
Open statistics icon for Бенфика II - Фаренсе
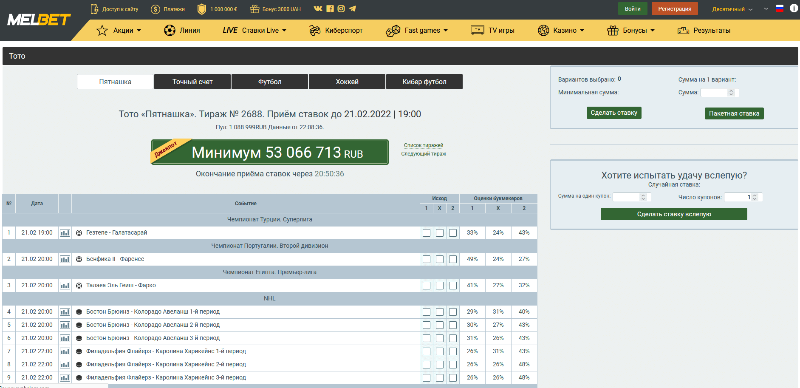click(x=65, y=259)
